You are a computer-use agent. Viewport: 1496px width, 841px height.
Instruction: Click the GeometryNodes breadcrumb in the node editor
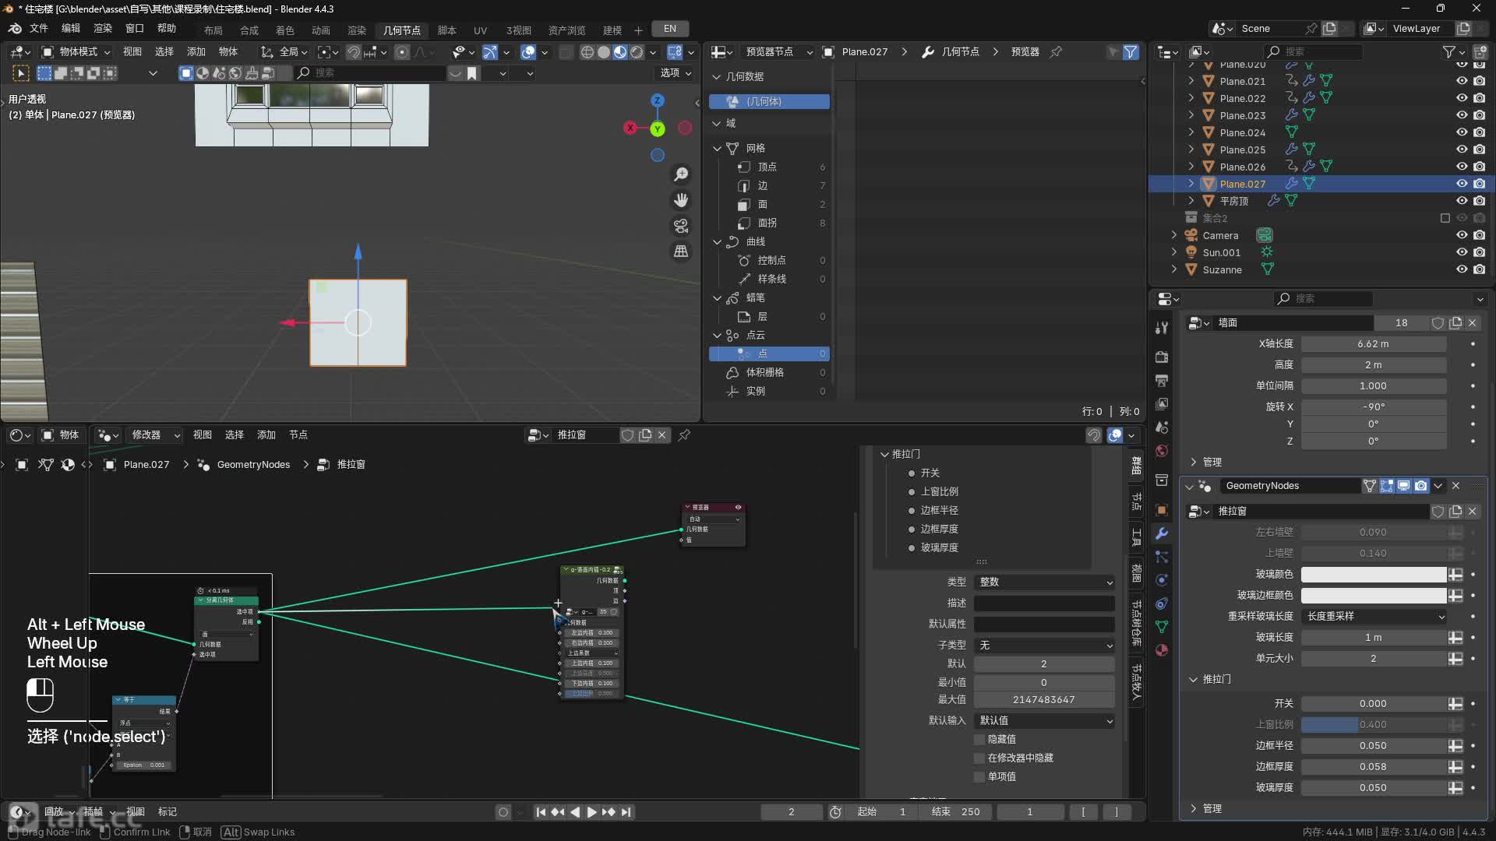click(253, 465)
